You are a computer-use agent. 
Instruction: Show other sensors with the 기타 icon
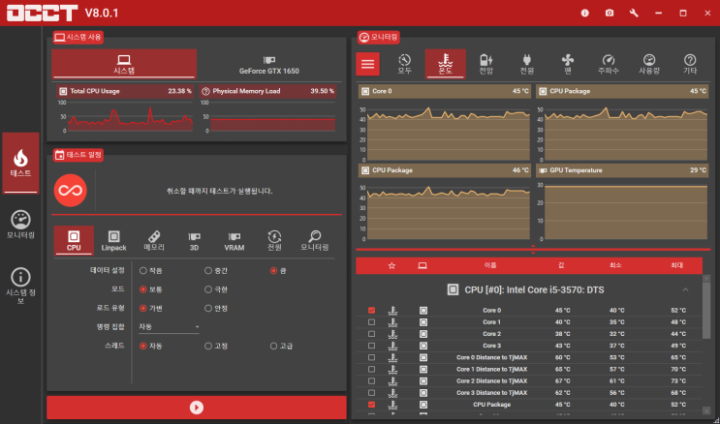click(x=690, y=64)
